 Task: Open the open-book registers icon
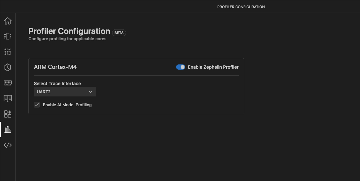pos(8,98)
